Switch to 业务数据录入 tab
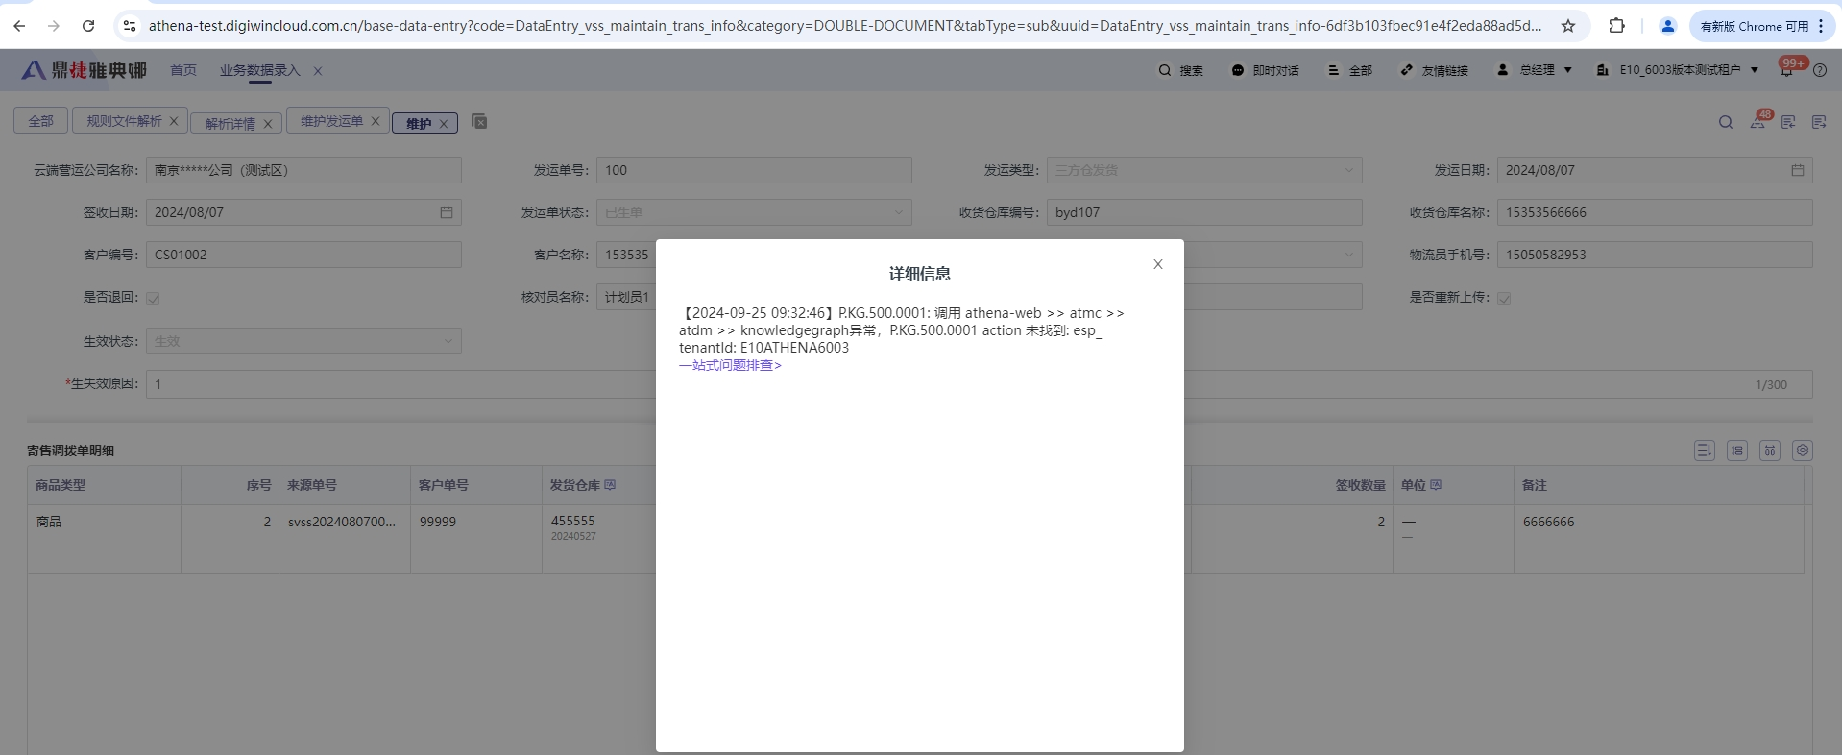 click(260, 70)
